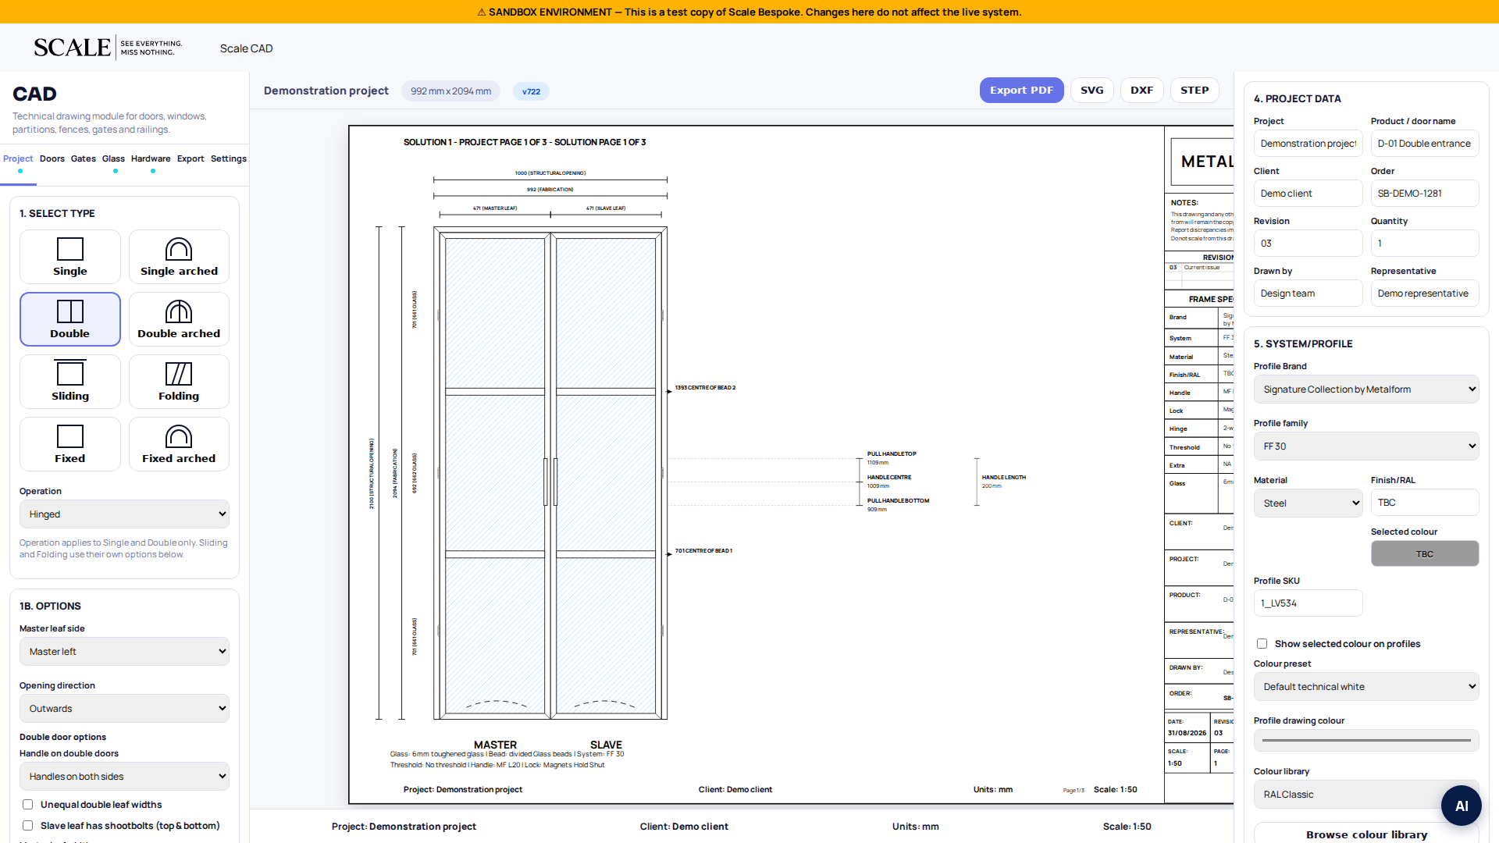
Task: Enable Slave leaf has shootbolts checkbox
Action: [x=27, y=826]
